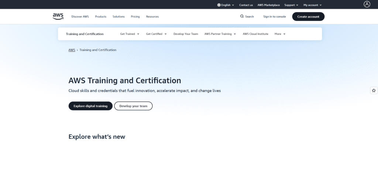The image size is (378, 181).
Task: Expand the Get Trained dropdown
Action: [x=130, y=34]
